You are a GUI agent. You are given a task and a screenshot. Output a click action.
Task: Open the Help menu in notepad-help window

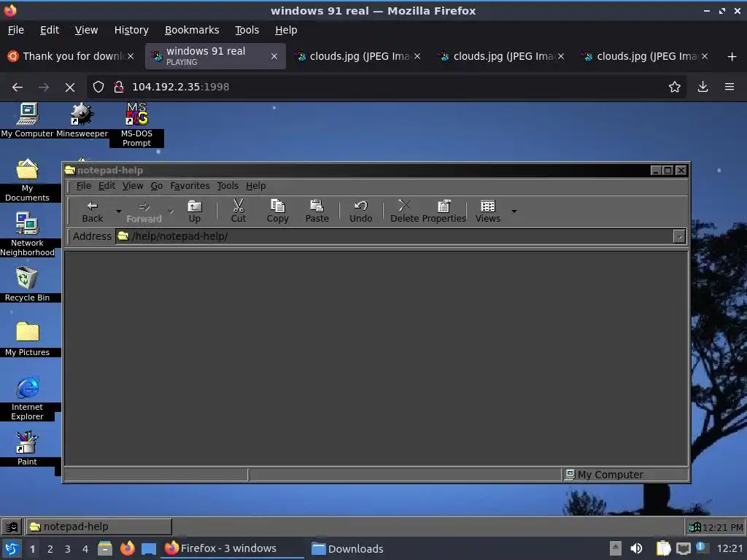[x=255, y=186]
